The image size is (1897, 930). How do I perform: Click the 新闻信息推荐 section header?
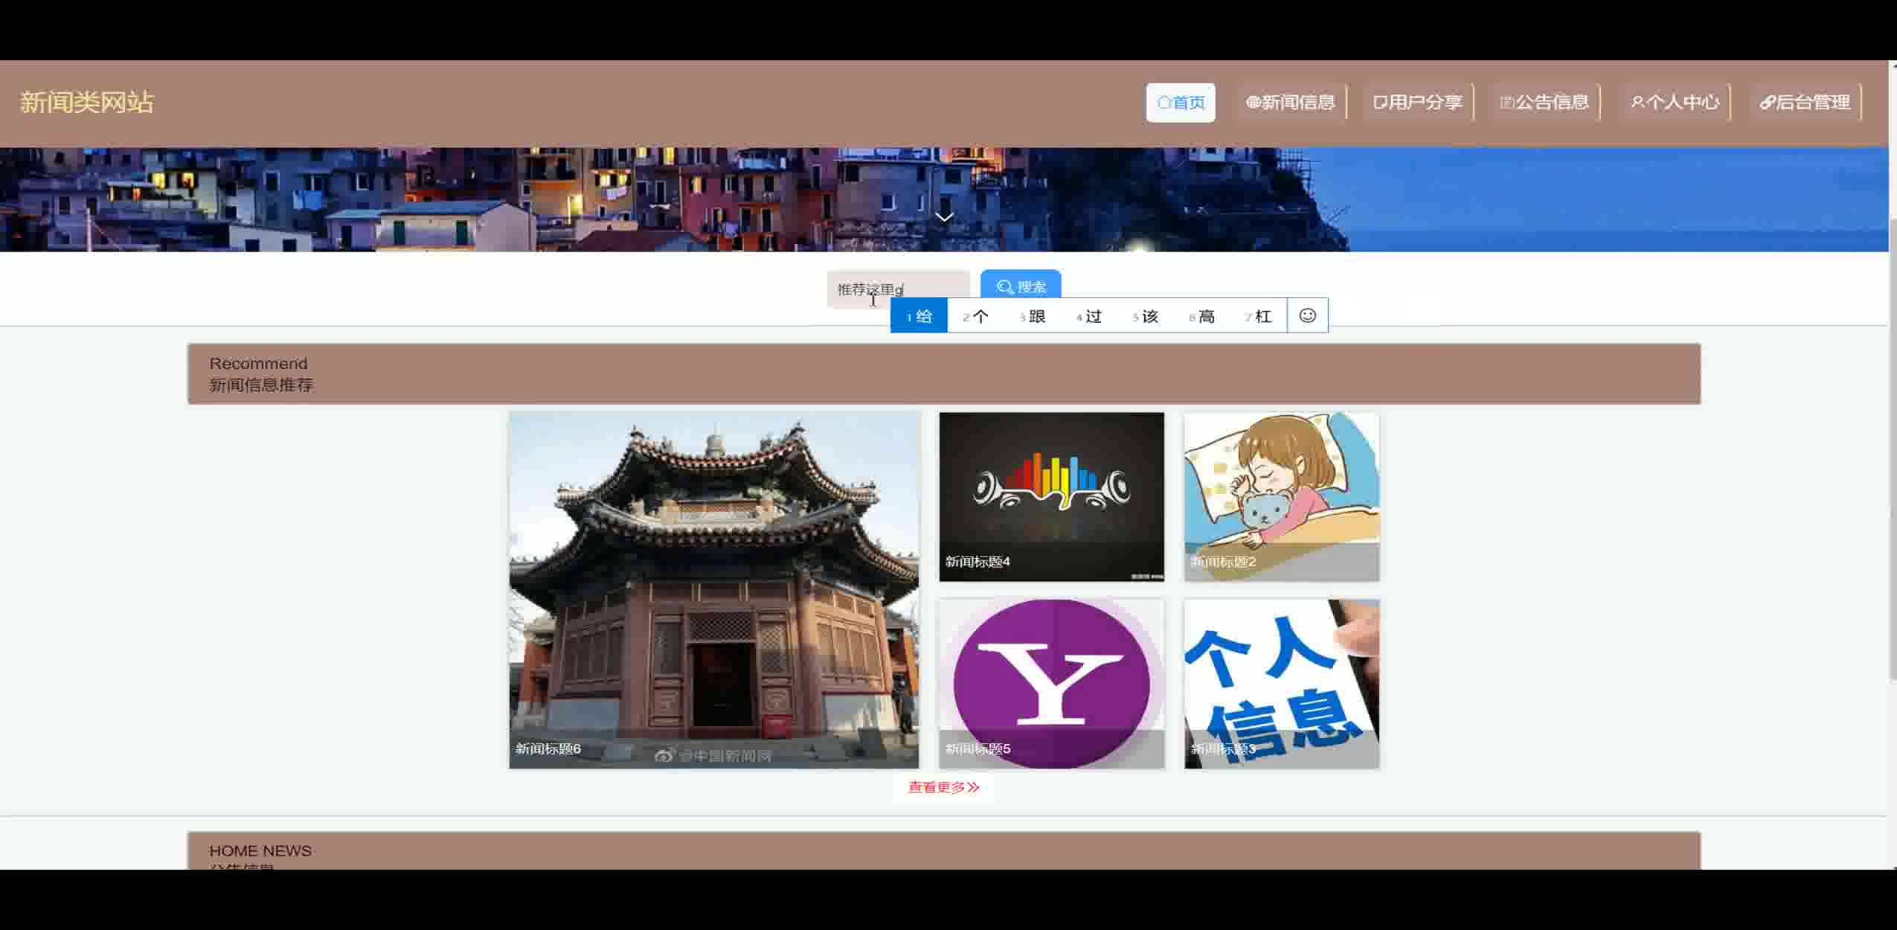point(944,373)
